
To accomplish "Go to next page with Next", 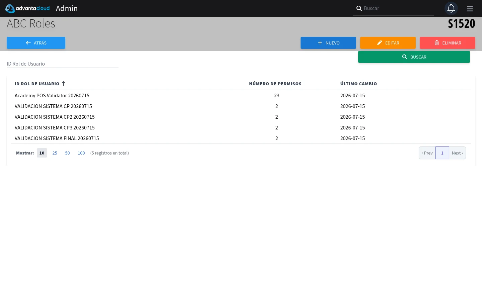I will (457, 153).
